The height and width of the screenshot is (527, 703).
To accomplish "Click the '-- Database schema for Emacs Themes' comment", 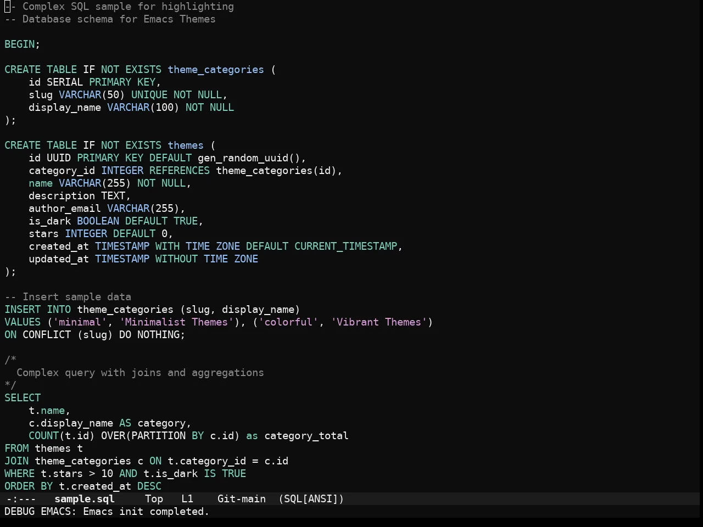I will (x=110, y=19).
